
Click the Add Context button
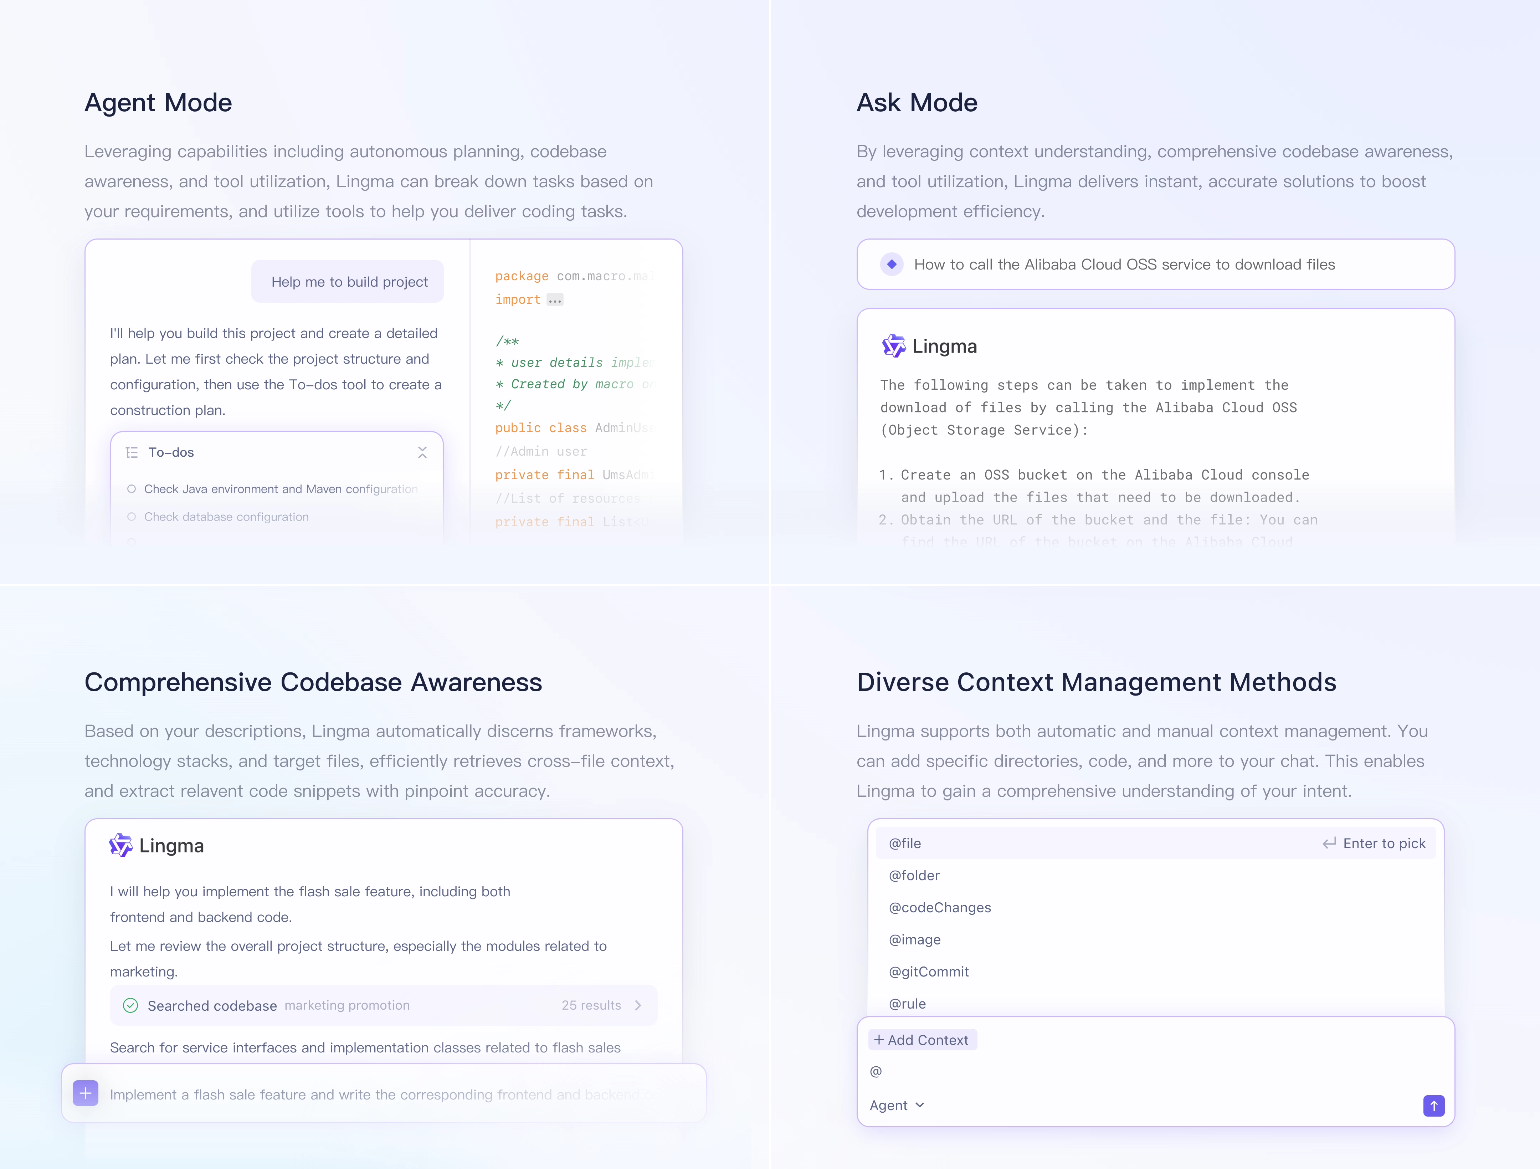click(x=923, y=1039)
